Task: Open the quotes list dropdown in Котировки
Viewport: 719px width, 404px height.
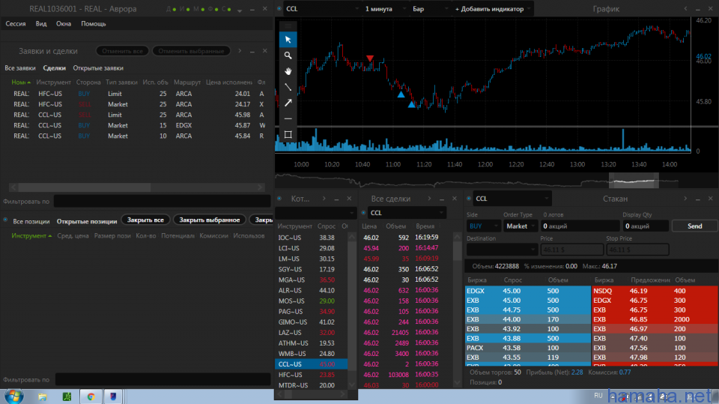Action: [315, 213]
